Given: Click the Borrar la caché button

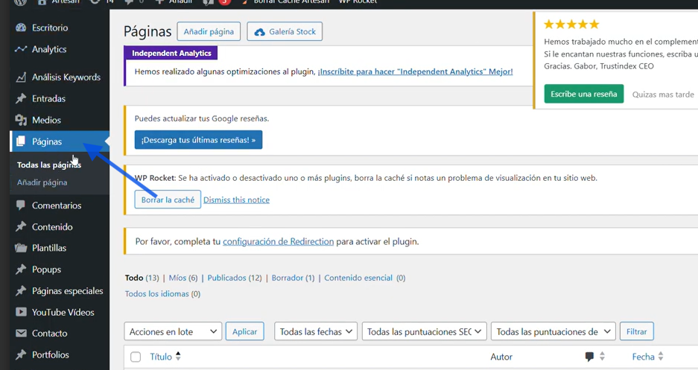Looking at the screenshot, I should 168,200.
